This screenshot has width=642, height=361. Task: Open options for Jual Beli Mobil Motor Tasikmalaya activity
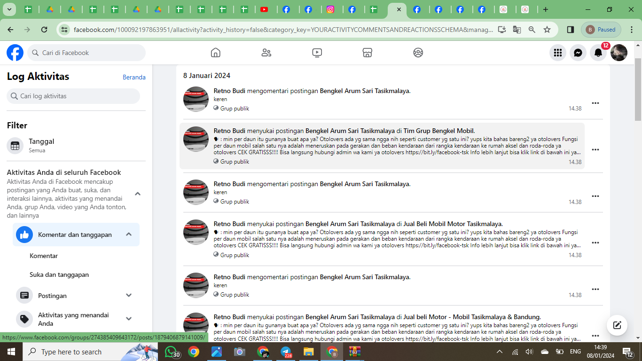tap(595, 243)
